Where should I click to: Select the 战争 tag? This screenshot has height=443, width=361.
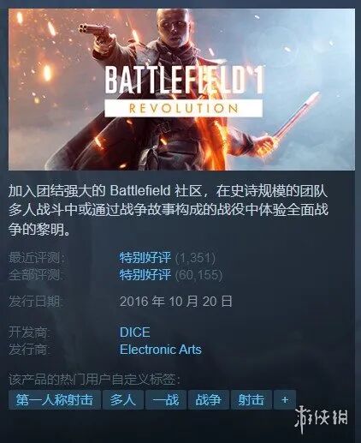(x=208, y=399)
